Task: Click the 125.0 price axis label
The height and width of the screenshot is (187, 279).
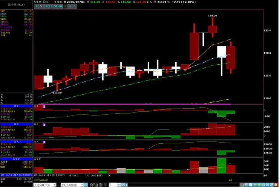Action: (267, 30)
